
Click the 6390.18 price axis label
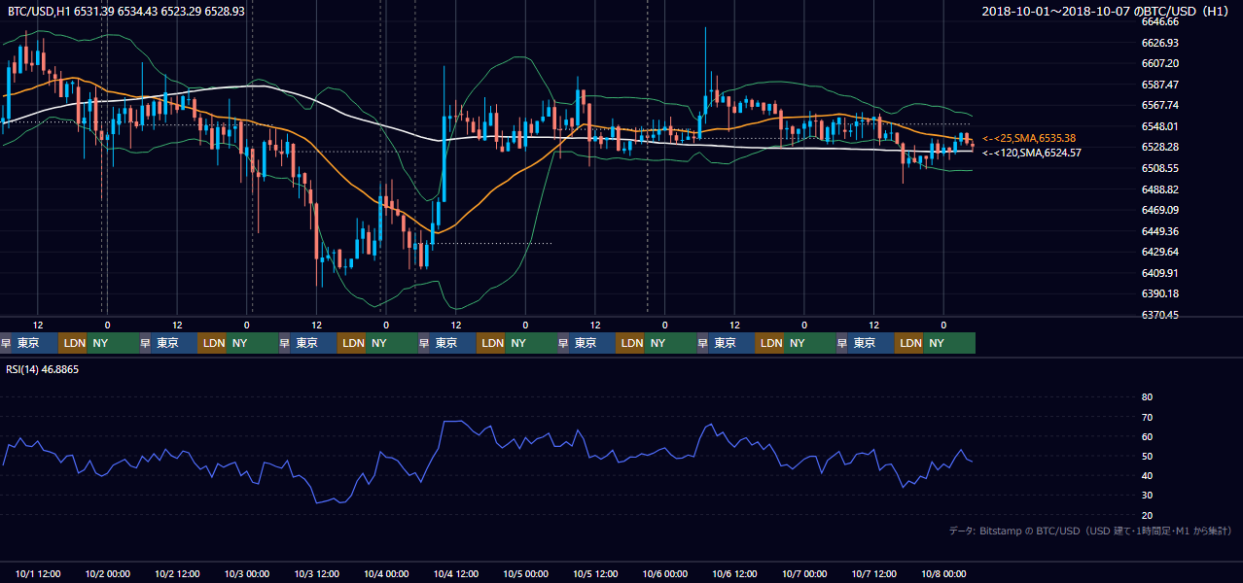(1159, 293)
